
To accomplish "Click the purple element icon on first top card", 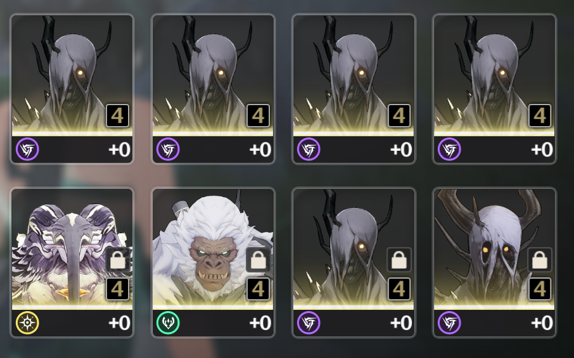I will click(x=27, y=149).
